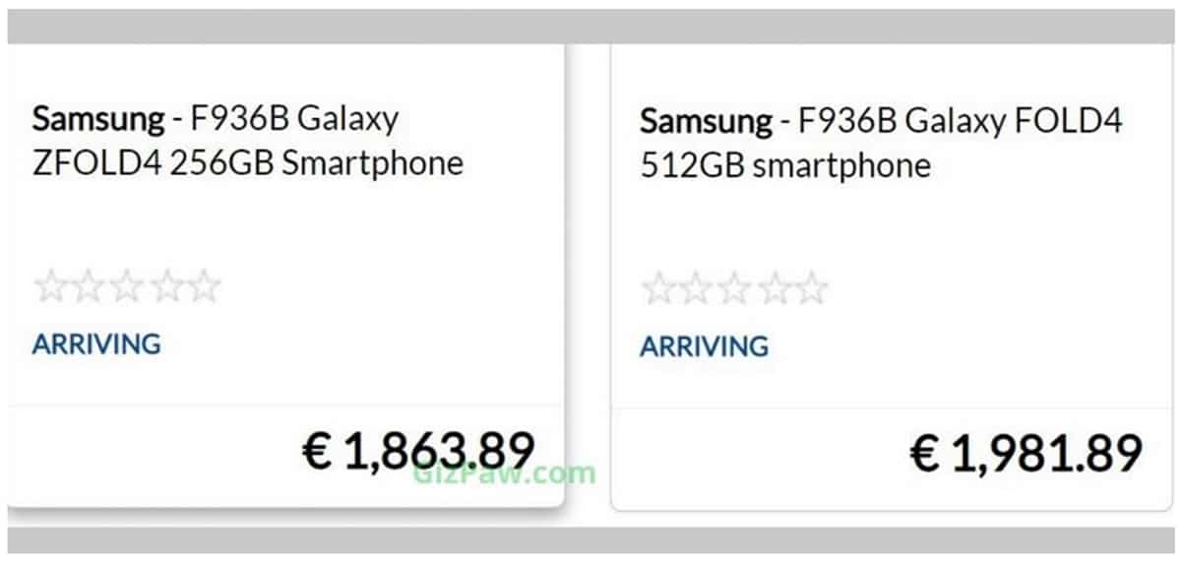Select the € 1,863.89 price
The height and width of the screenshot is (564, 1181).
(417, 451)
